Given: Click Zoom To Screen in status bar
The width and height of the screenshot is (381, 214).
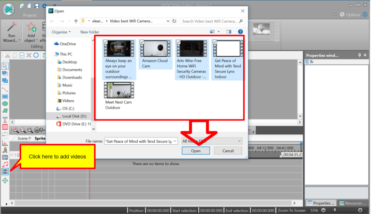Looking at the screenshot, I should point(291,210).
